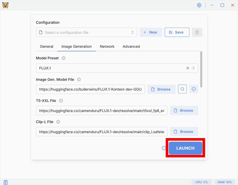Click the Model Preset info icon
Screen dimensions: 238x185
pyautogui.click(x=64, y=58)
